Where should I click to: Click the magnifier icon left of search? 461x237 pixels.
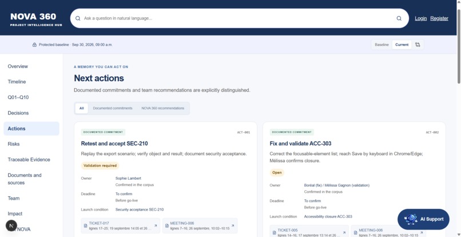tap(78, 18)
